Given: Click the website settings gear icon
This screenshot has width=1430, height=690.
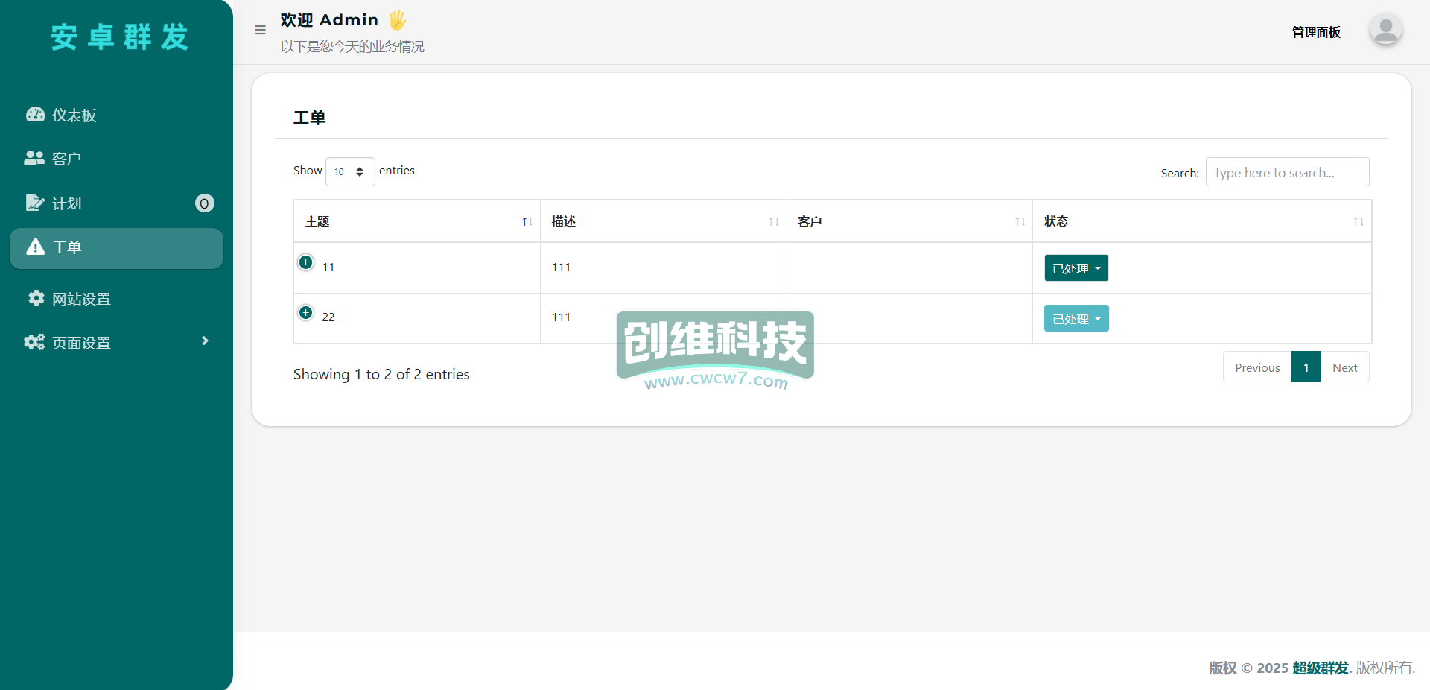Looking at the screenshot, I should point(36,298).
